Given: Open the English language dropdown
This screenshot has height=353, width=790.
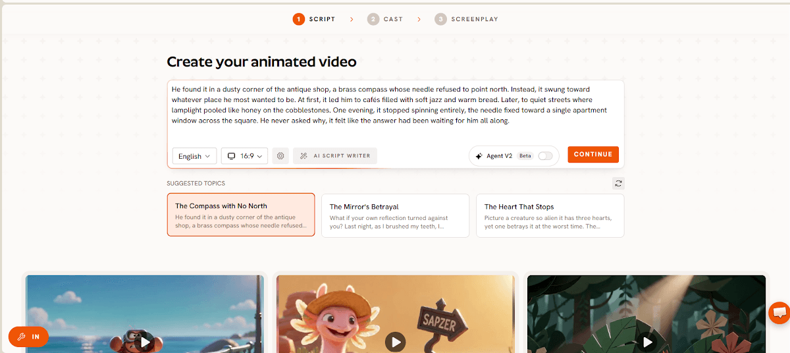Looking at the screenshot, I should [194, 156].
